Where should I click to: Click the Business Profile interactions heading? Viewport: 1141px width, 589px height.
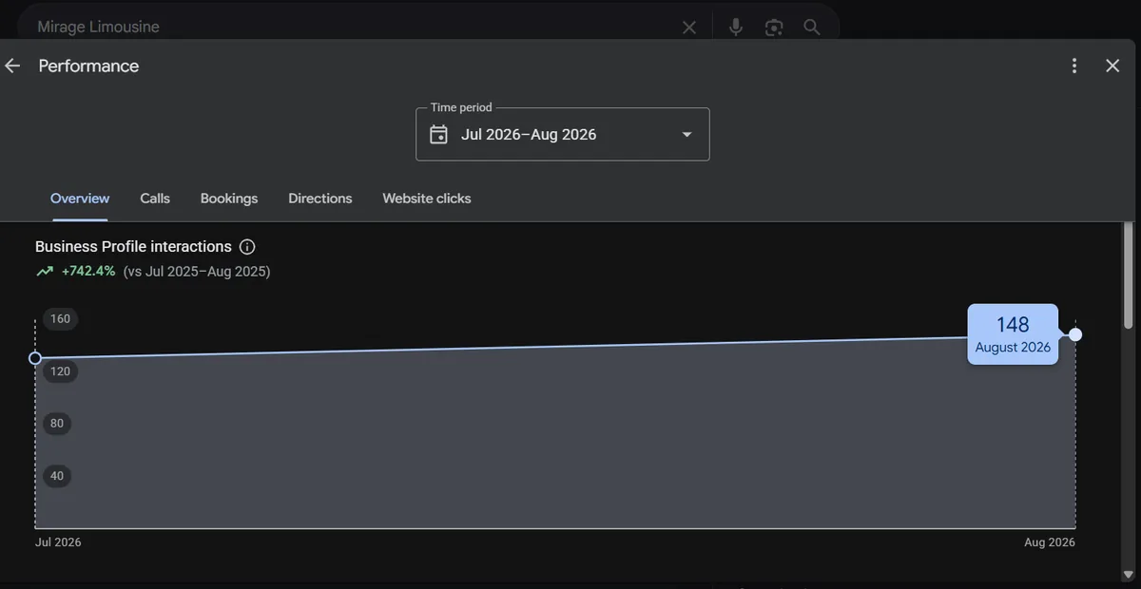pyautogui.click(x=133, y=247)
